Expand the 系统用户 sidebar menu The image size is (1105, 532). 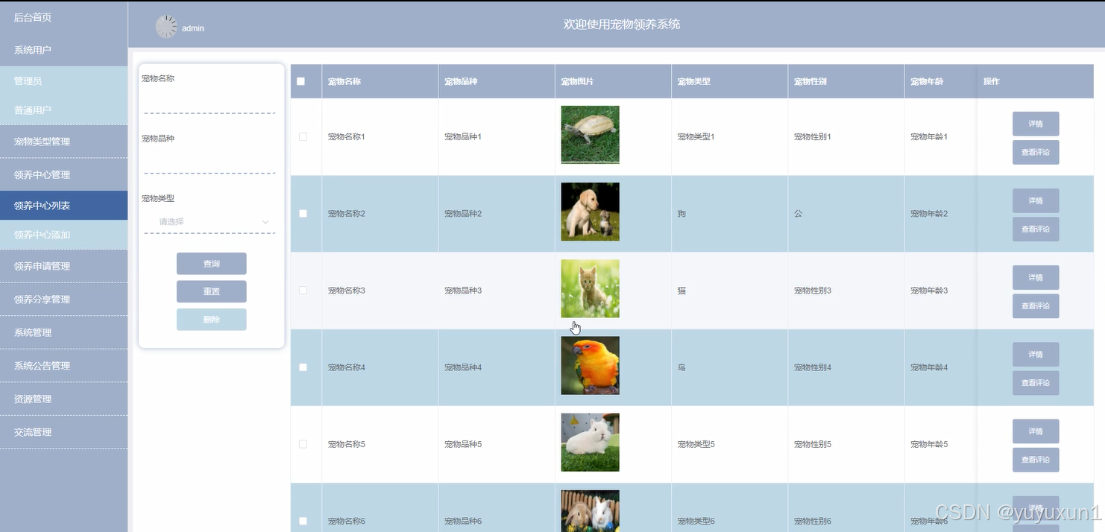click(x=64, y=50)
